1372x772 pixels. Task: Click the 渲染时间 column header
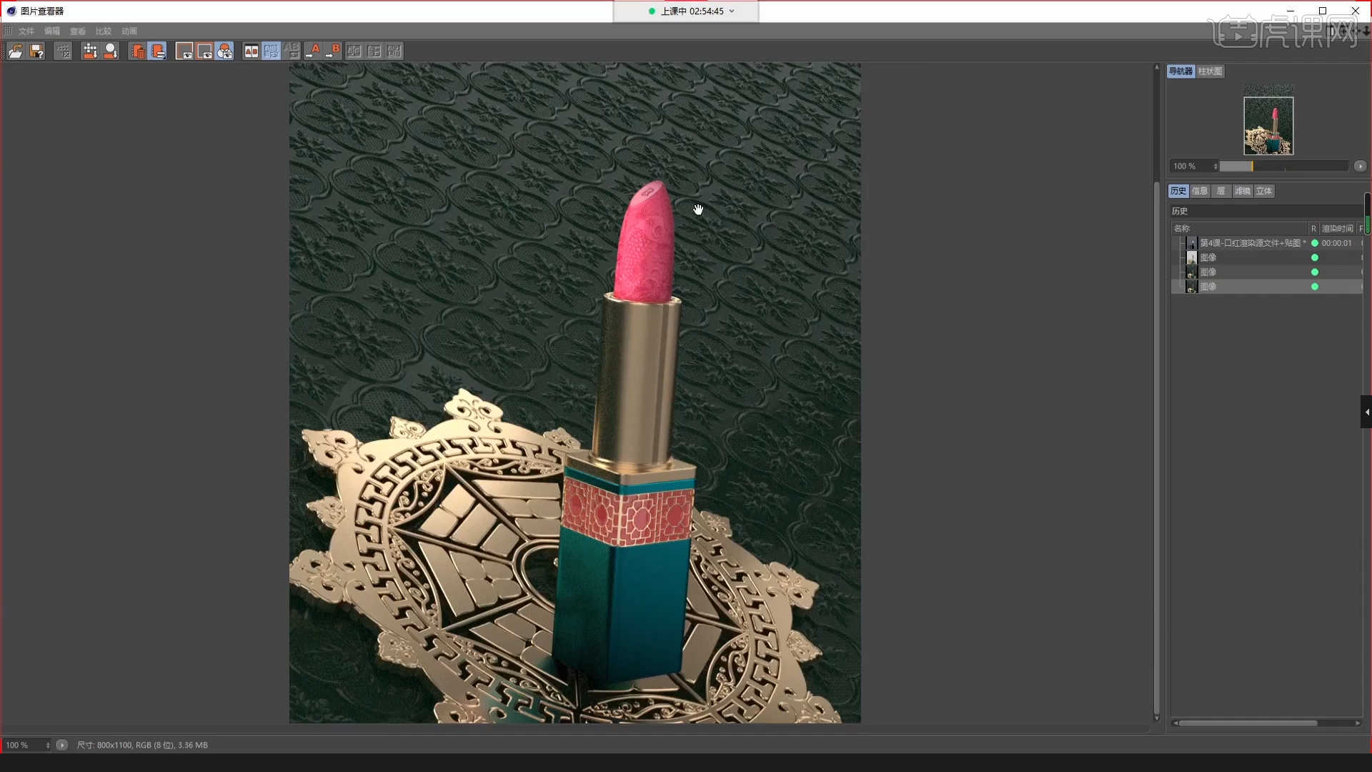coord(1337,229)
